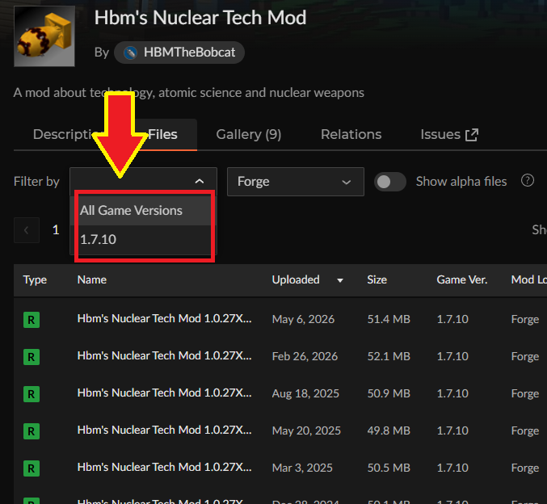This screenshot has width=547, height=504.
Task: Choose All Game Versions from the list
Action: pyautogui.click(x=145, y=211)
